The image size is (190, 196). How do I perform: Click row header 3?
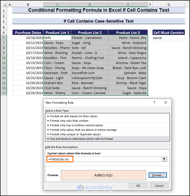coord(4,22)
